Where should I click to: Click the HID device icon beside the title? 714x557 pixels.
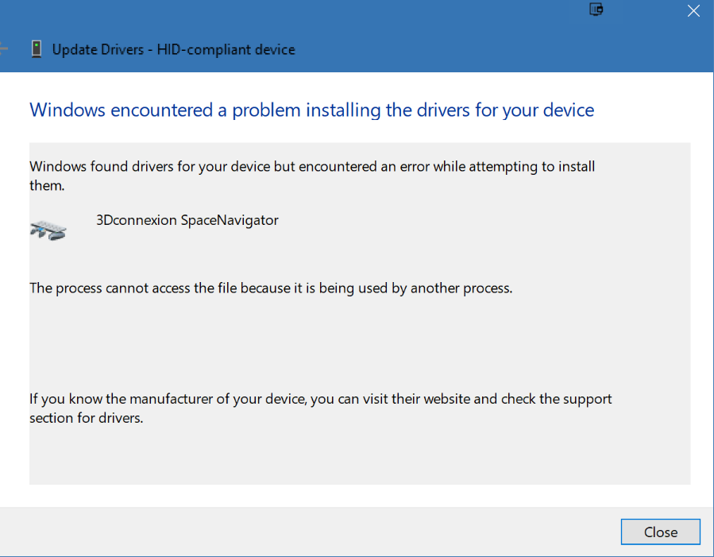pos(37,48)
